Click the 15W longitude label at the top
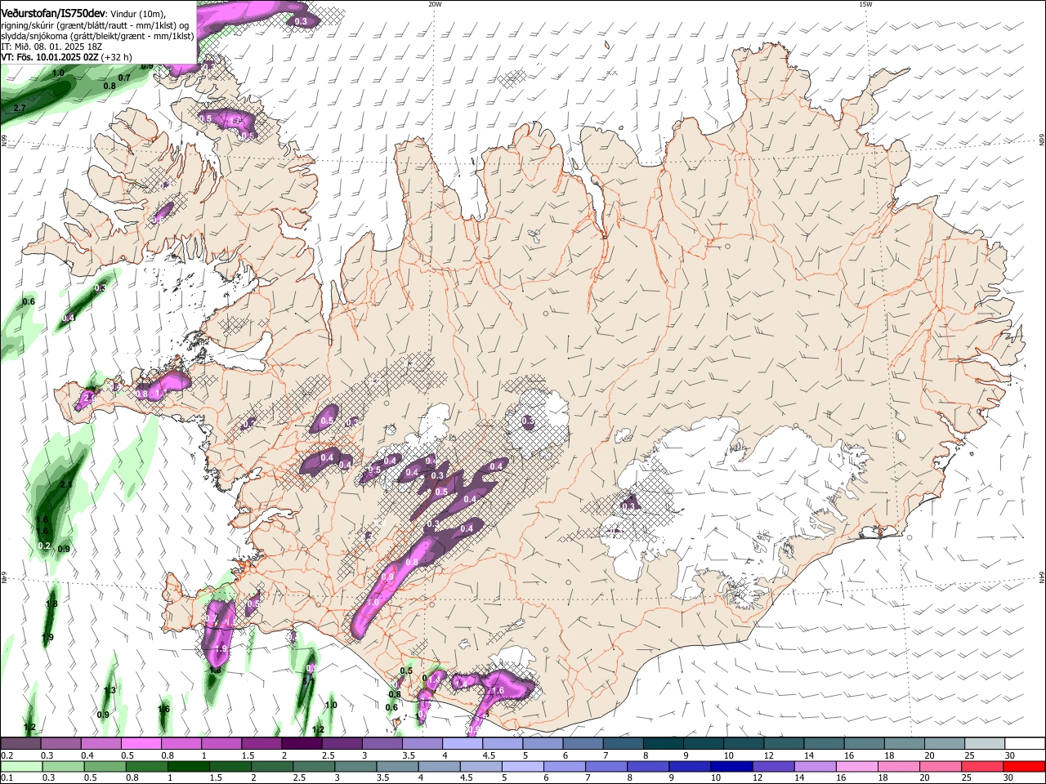 [866, 3]
